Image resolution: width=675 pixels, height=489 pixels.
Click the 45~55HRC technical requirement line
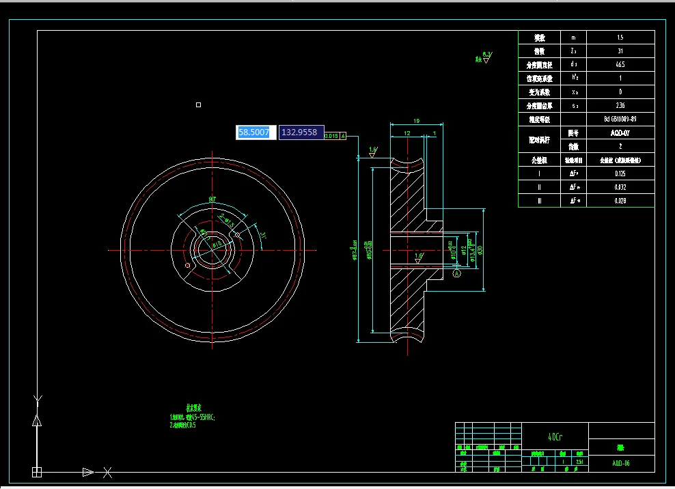(x=192, y=417)
